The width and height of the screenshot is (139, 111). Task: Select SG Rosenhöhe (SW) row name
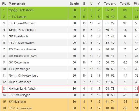click(x=23, y=56)
